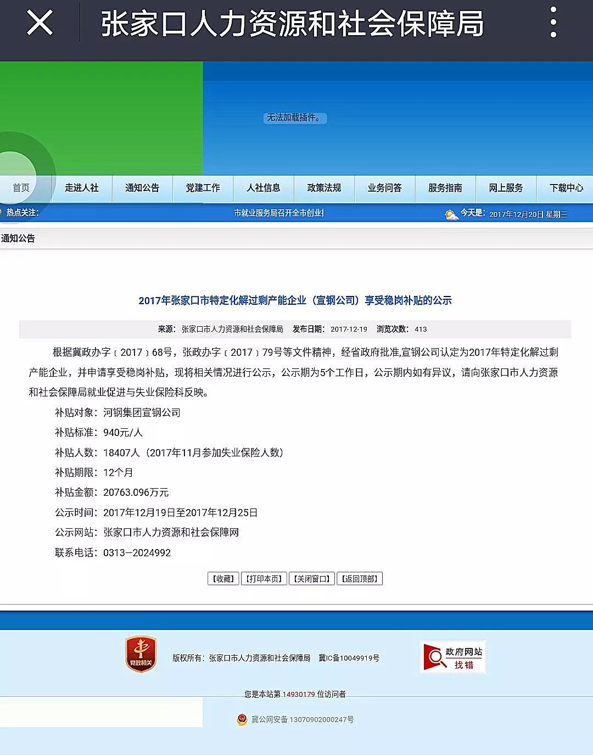Click the 补贴期限 12个月 line
593x755 pixels.
tap(94, 472)
